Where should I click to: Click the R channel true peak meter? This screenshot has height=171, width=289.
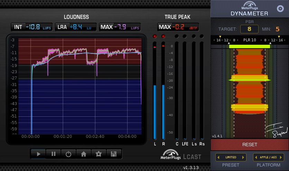163,90
